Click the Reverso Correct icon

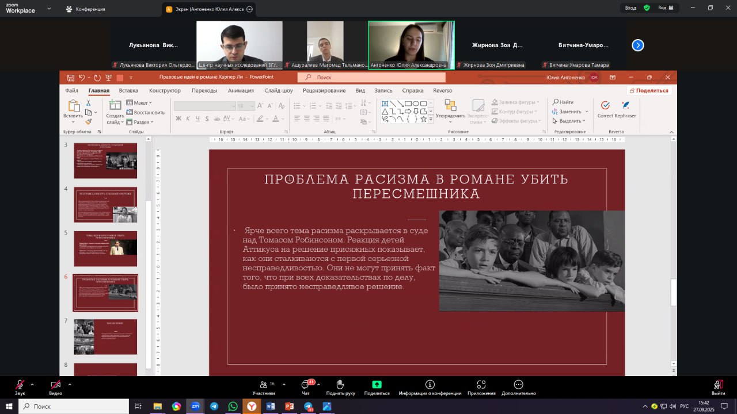point(605,106)
